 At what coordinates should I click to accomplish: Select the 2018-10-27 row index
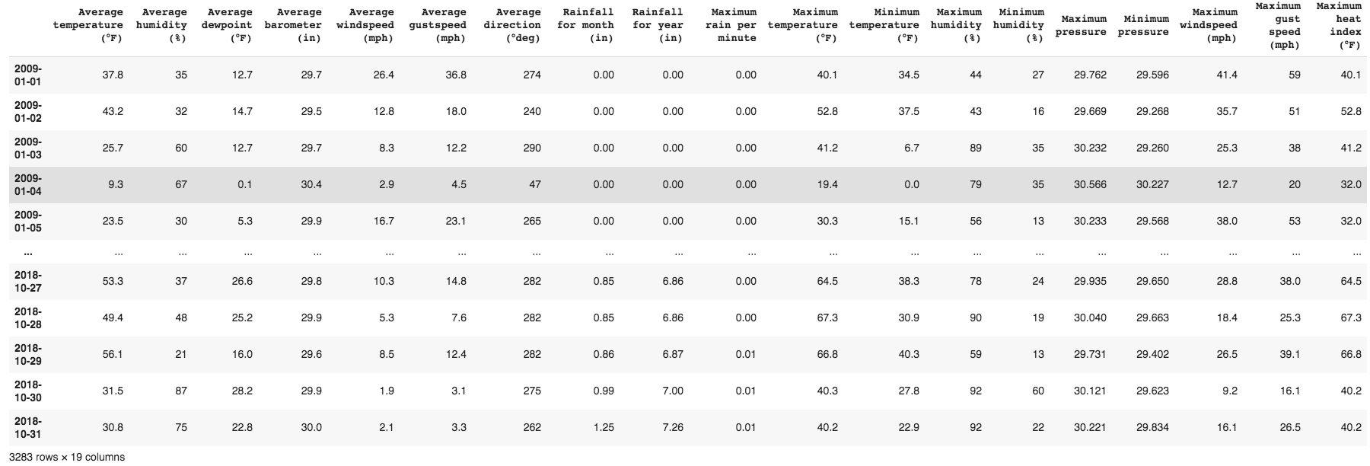[x=28, y=281]
